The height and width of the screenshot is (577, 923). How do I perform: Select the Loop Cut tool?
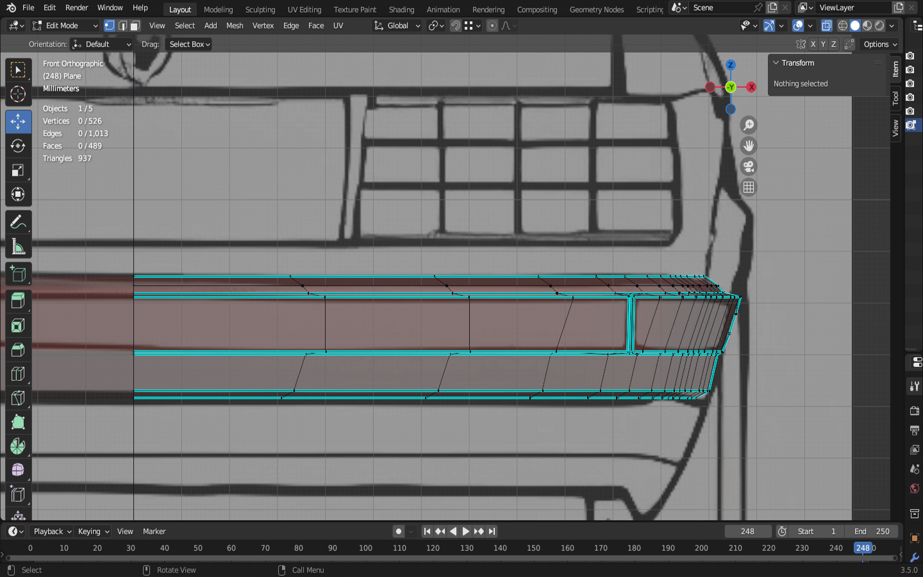[x=18, y=374]
